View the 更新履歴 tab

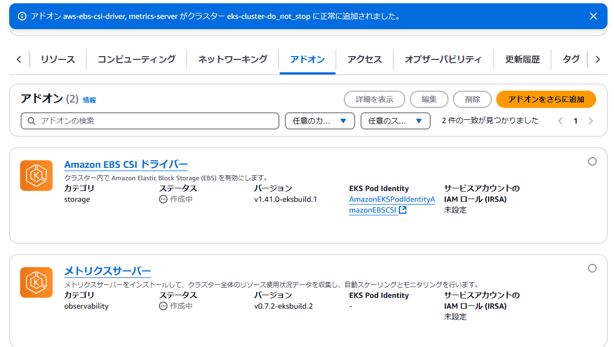click(x=522, y=59)
